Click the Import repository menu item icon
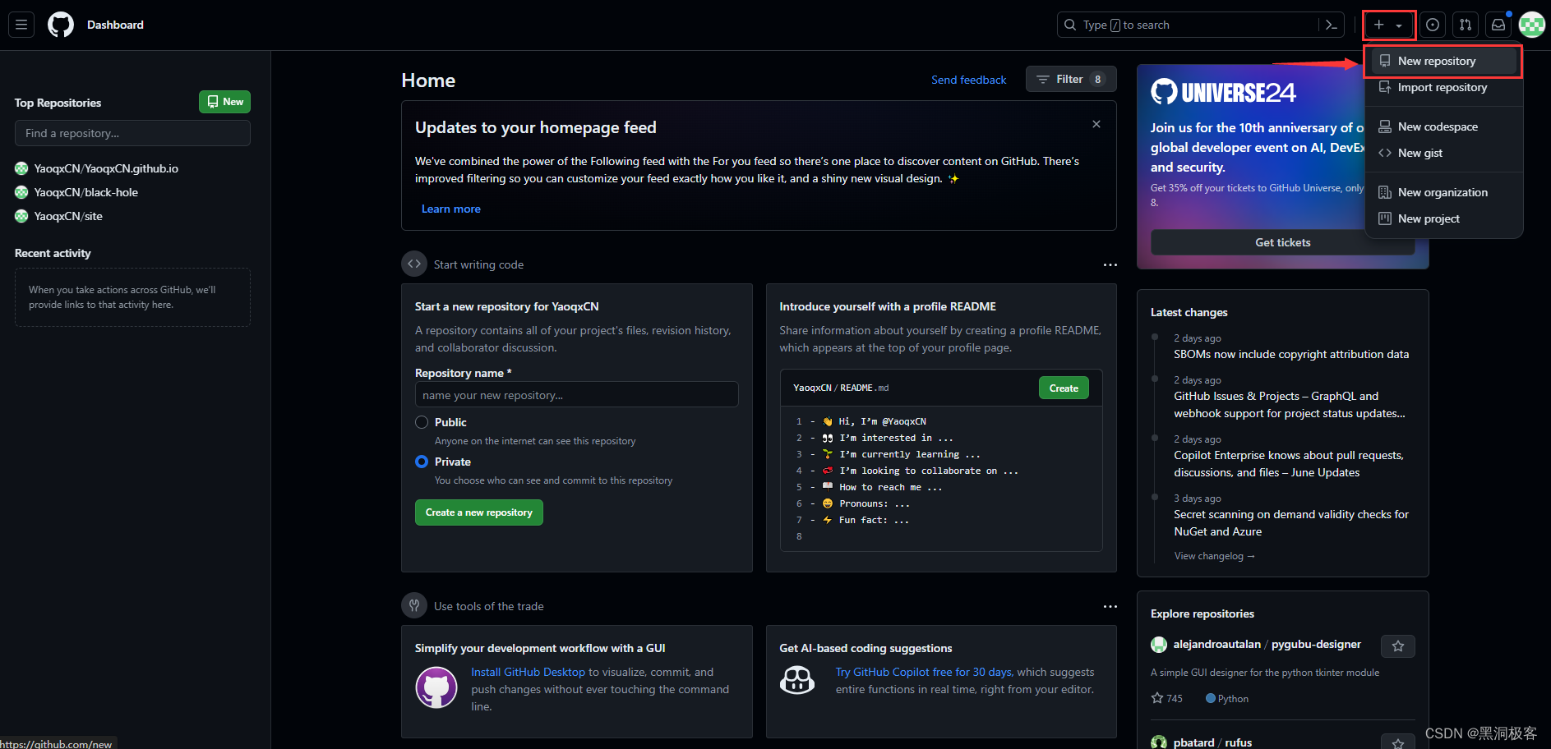Viewport: 1551px width, 749px height. 1385,87
